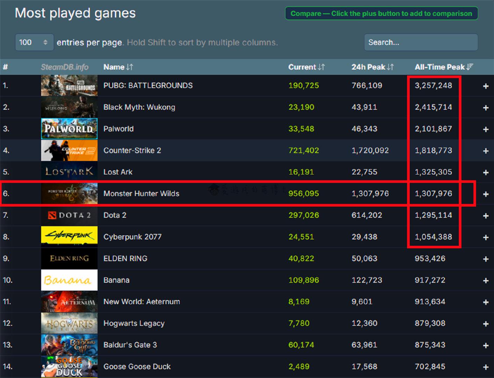Screen dimensions: 494x378
Task: Click plus icon beside Dota 2
Action: (486, 216)
